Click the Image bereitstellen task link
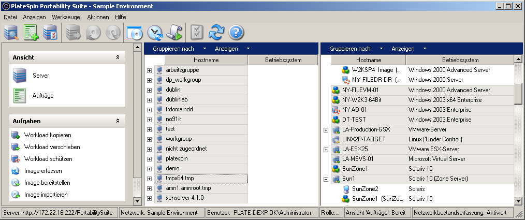 (47, 183)
